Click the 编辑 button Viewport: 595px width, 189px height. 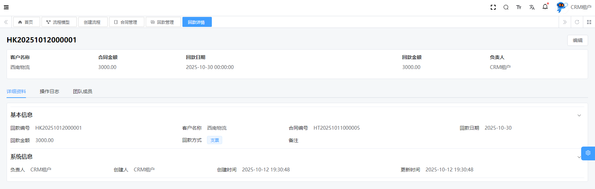tap(577, 40)
